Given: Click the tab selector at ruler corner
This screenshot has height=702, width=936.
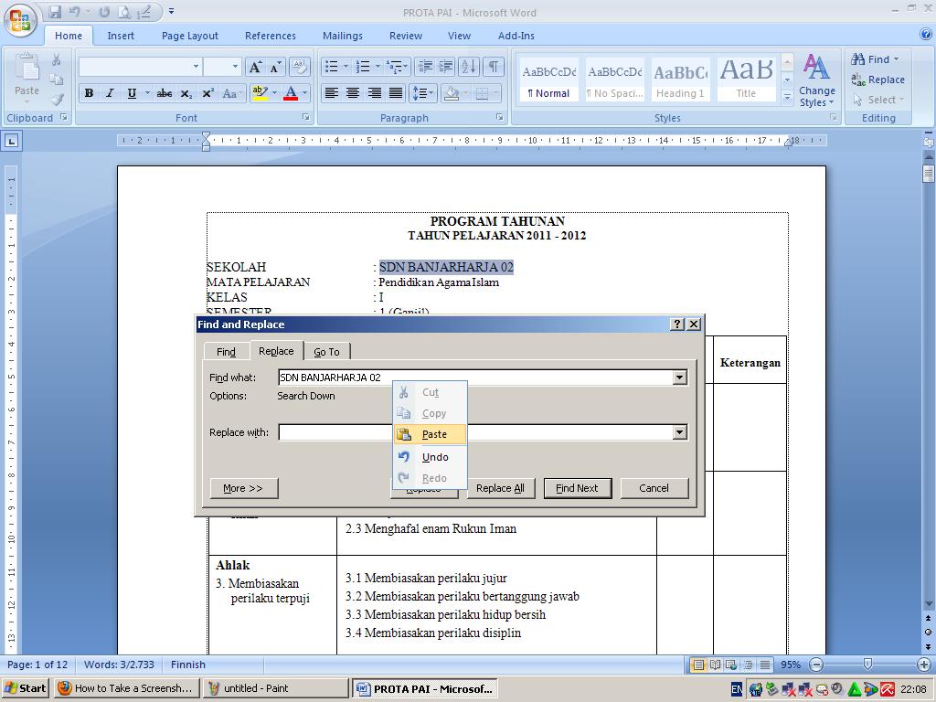Looking at the screenshot, I should click(11, 142).
